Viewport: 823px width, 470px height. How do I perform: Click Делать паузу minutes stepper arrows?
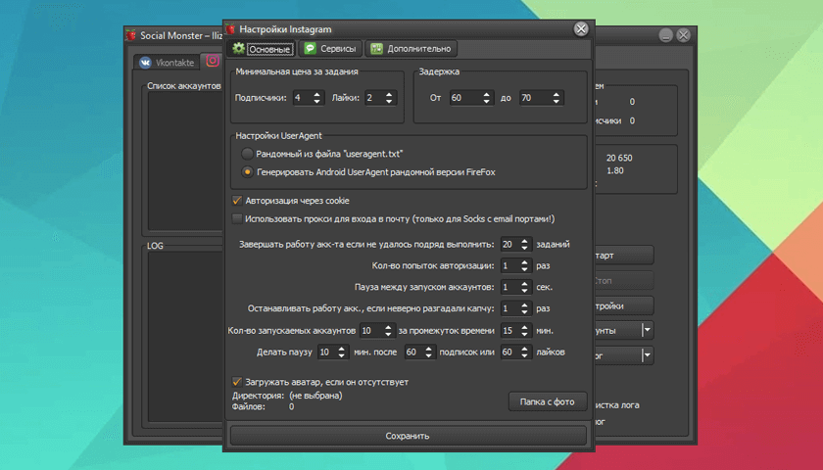pyautogui.click(x=341, y=352)
